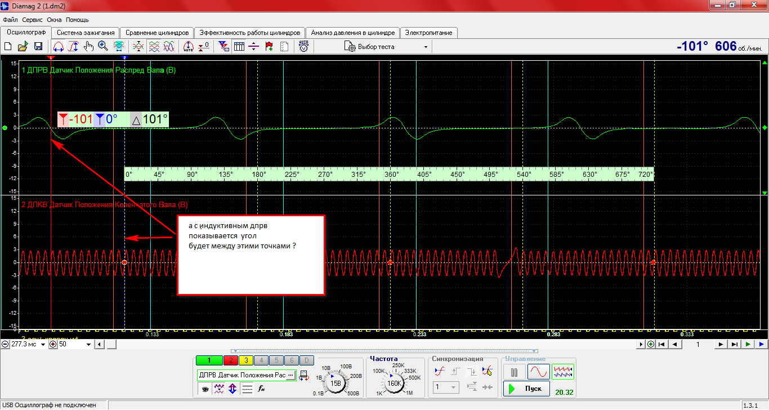Image resolution: width=769 pixels, height=410 pixels.
Task: Save the recording with the floppy disk icon
Action: (38, 47)
